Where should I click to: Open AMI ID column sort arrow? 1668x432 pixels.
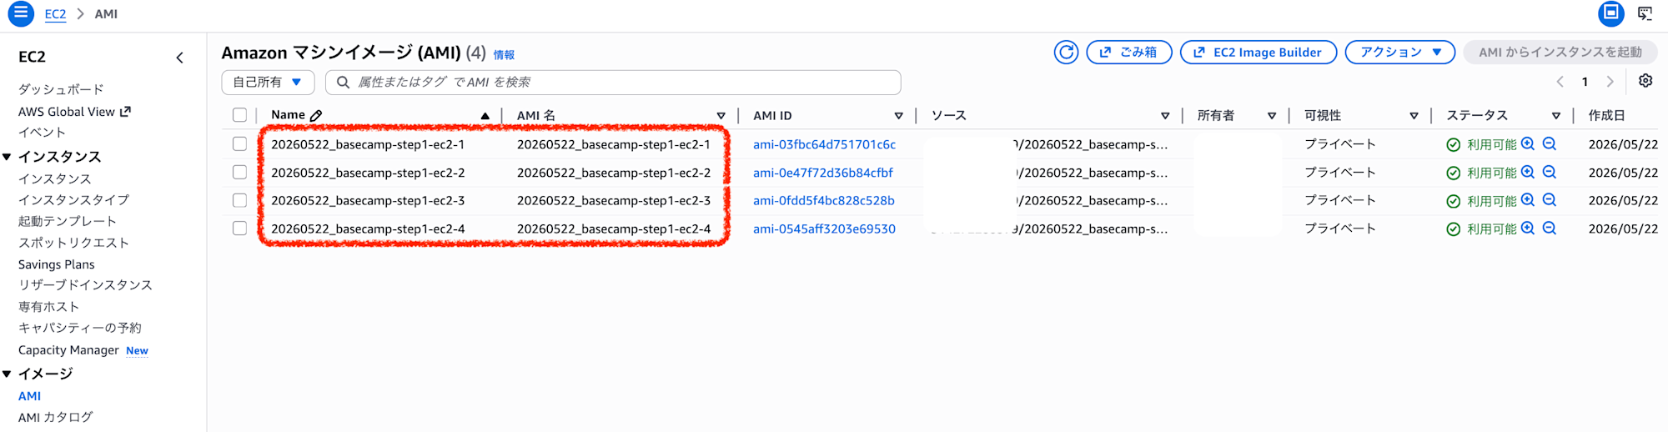pyautogui.click(x=898, y=116)
